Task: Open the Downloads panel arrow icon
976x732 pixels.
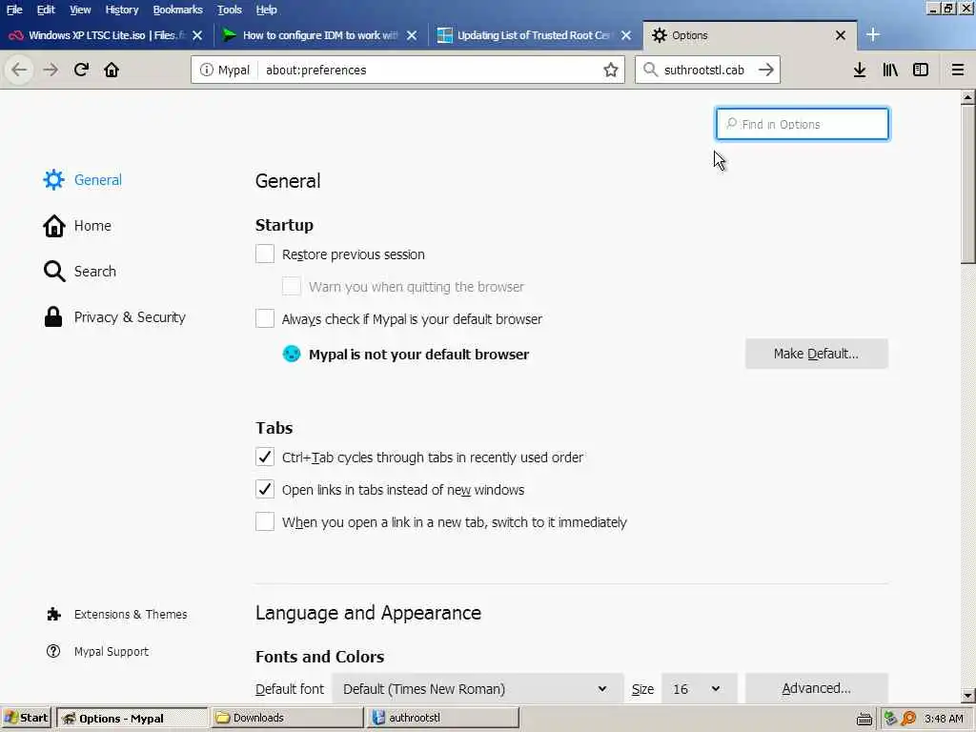Action: (x=860, y=70)
